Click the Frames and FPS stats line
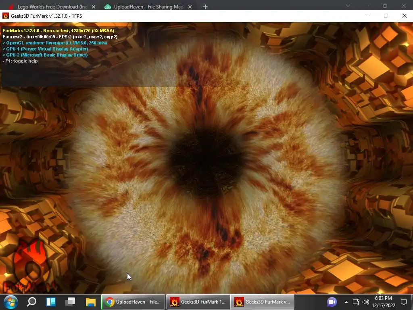Screen dimensions: 413x310 (60, 37)
